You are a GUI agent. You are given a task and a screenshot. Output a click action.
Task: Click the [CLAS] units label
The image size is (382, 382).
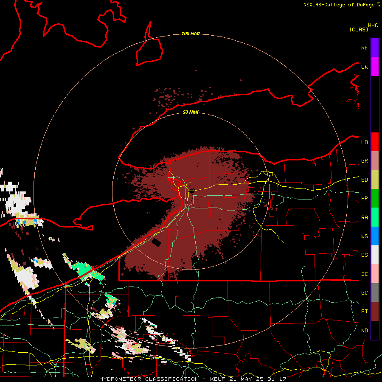[x=359, y=29]
